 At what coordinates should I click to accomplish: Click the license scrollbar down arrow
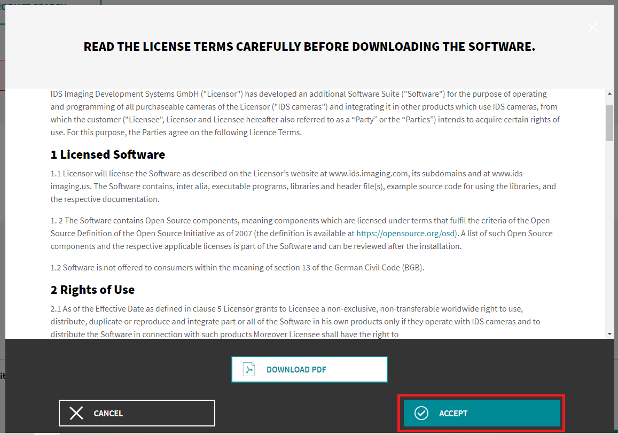(609, 334)
